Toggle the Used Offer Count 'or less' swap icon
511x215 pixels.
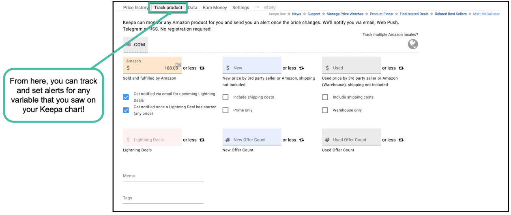point(401,140)
